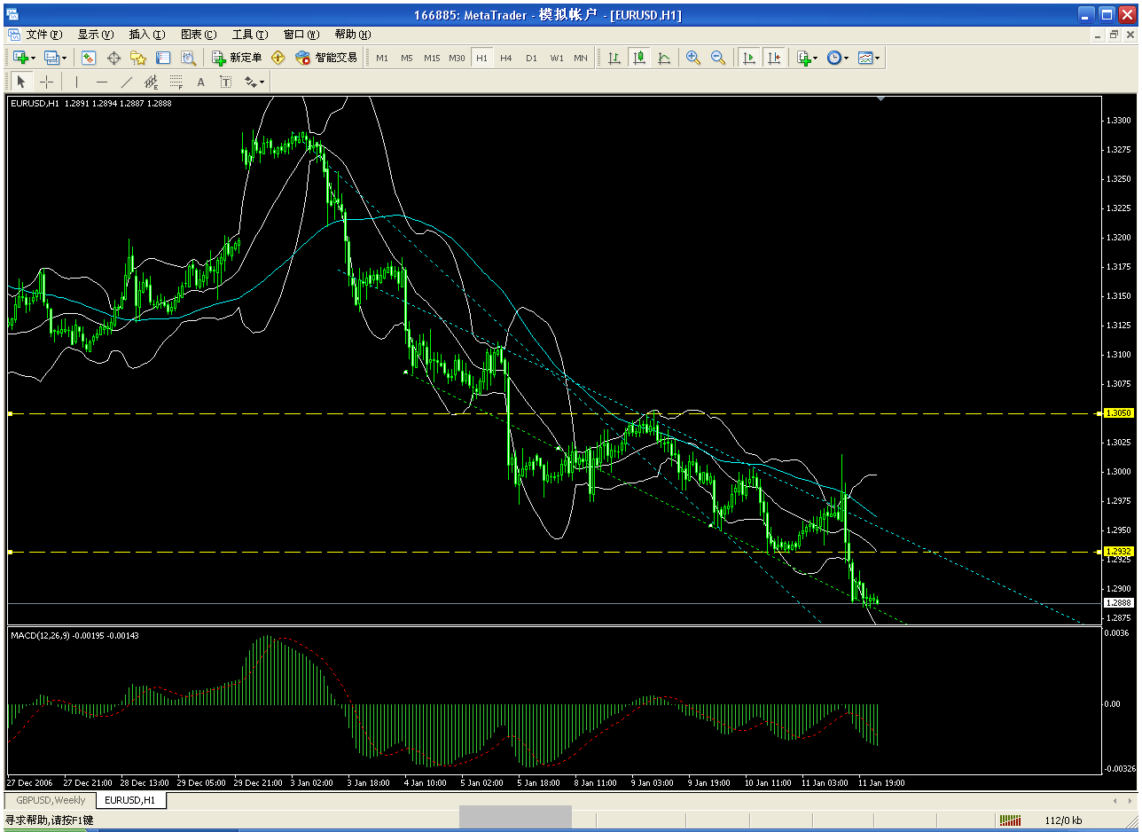Toggle the Data Window crosshair-circle icon
Image resolution: width=1142 pixels, height=832 pixels.
(x=113, y=58)
